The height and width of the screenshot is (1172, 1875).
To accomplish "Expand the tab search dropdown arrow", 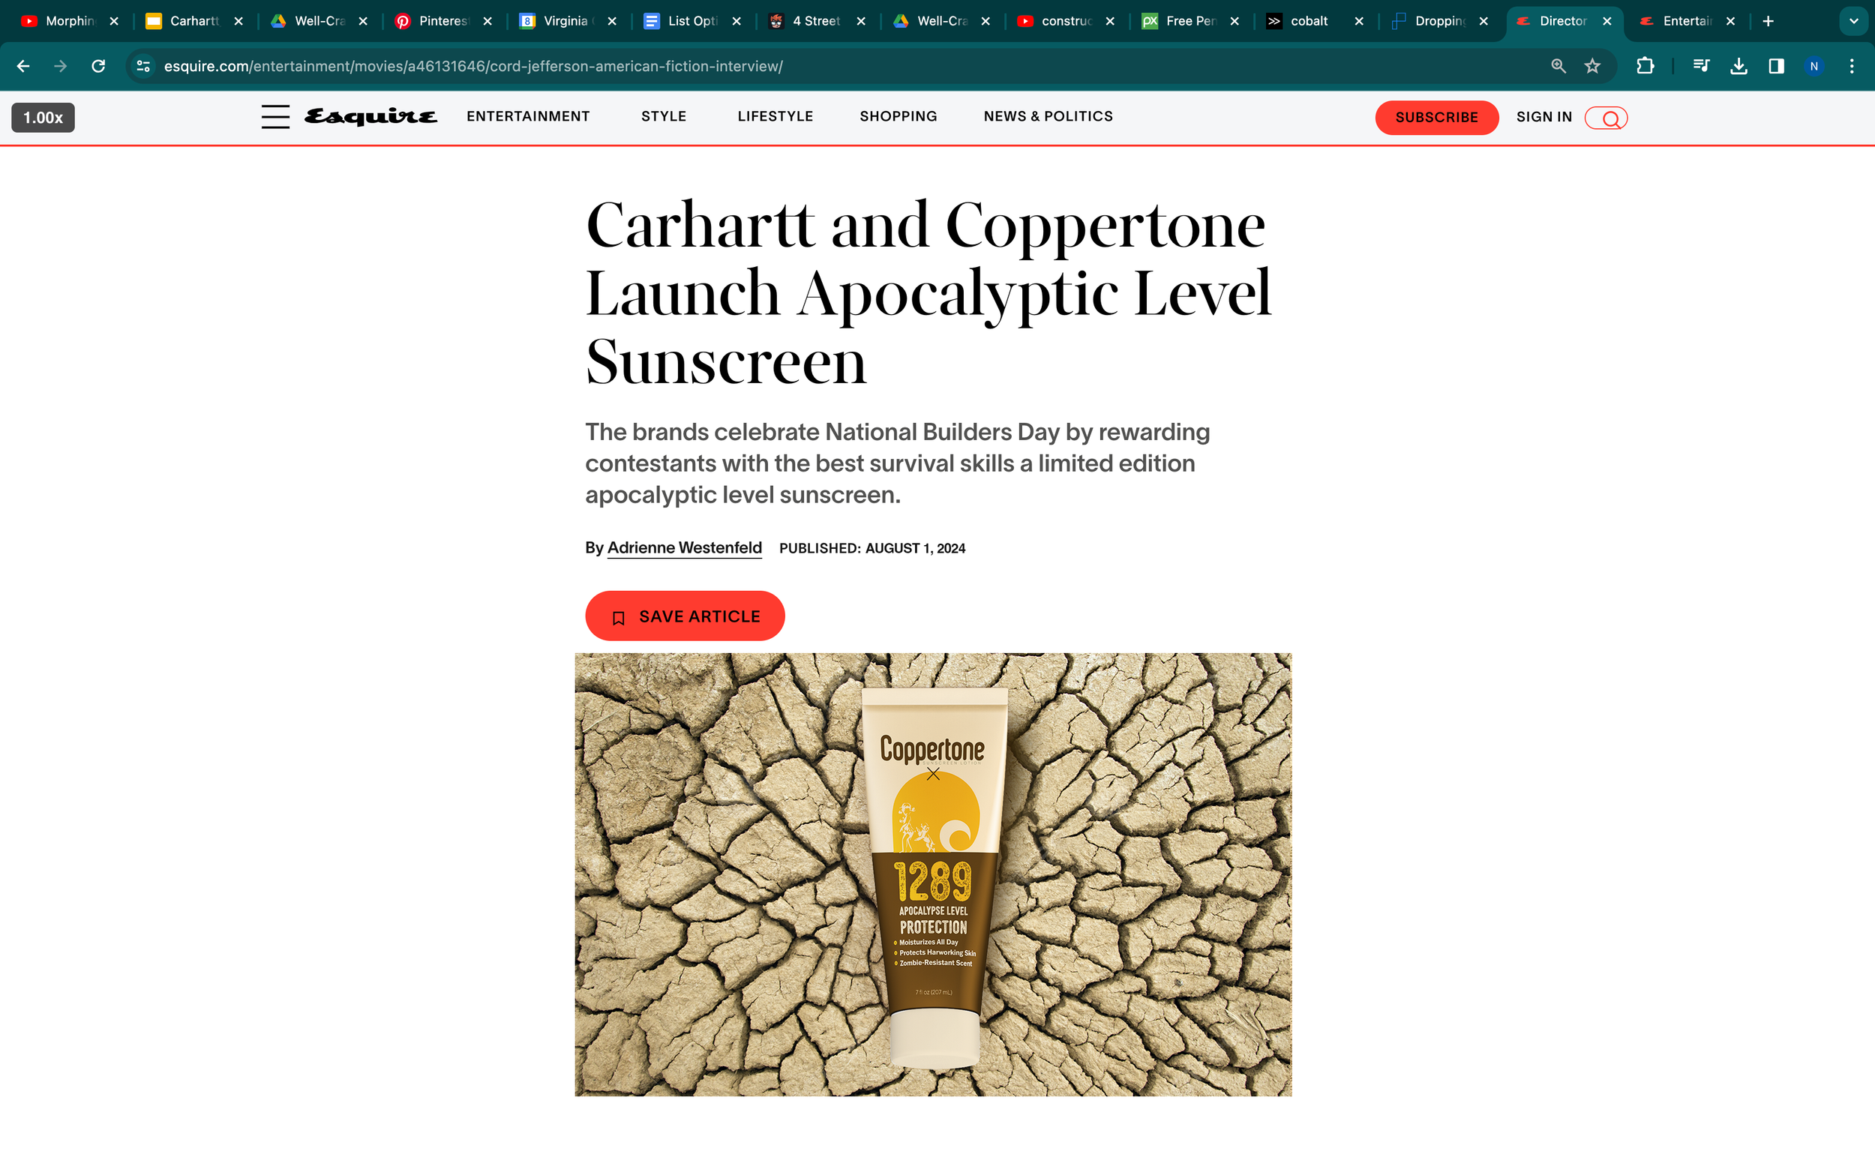I will (1853, 21).
